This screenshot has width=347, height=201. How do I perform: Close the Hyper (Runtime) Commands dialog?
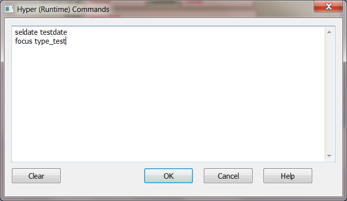pyautogui.click(x=328, y=6)
